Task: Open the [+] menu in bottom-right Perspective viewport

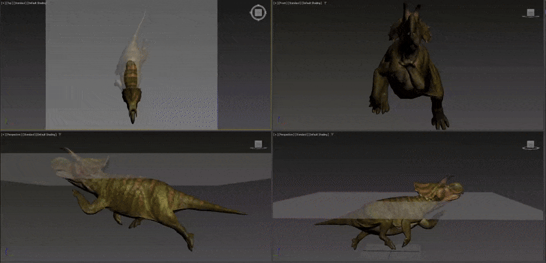Action: pyautogui.click(x=276, y=134)
